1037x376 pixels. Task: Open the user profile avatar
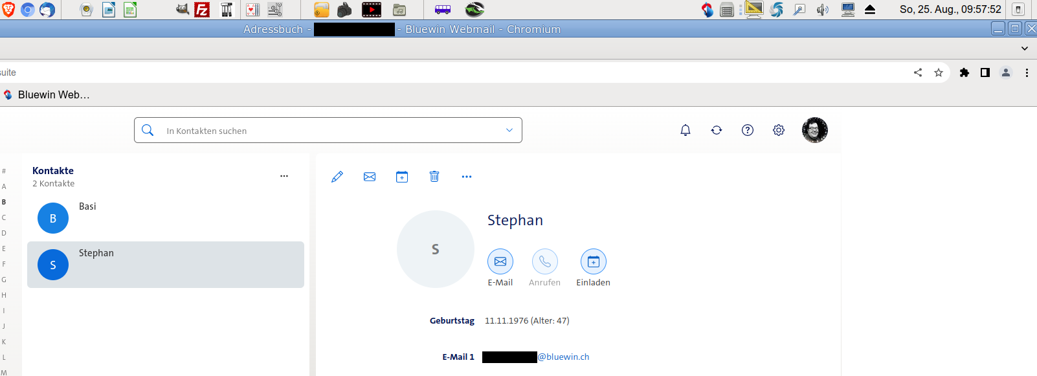pos(814,130)
